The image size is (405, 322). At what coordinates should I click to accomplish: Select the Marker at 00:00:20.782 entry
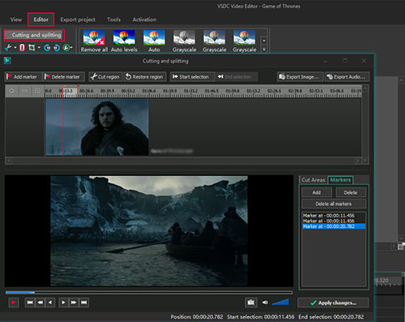(334, 226)
